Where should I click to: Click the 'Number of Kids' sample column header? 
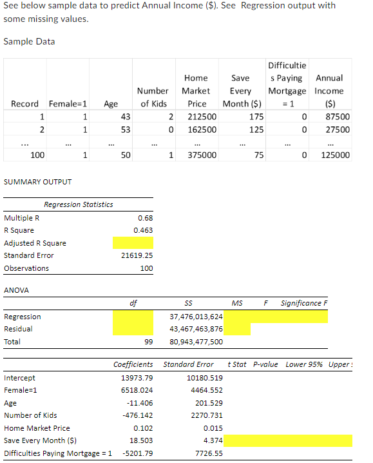point(153,97)
